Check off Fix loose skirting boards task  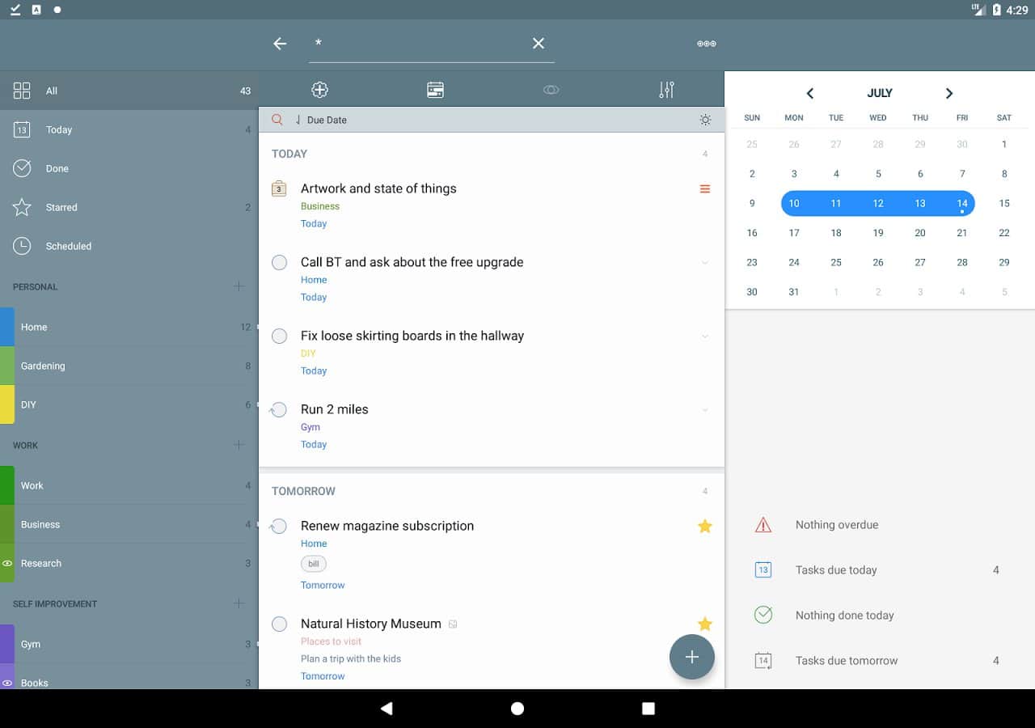click(x=279, y=336)
